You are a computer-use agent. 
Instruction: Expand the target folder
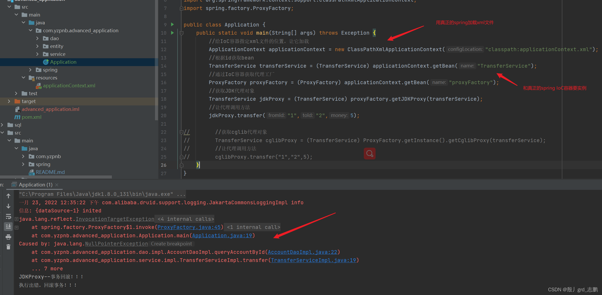pos(9,101)
